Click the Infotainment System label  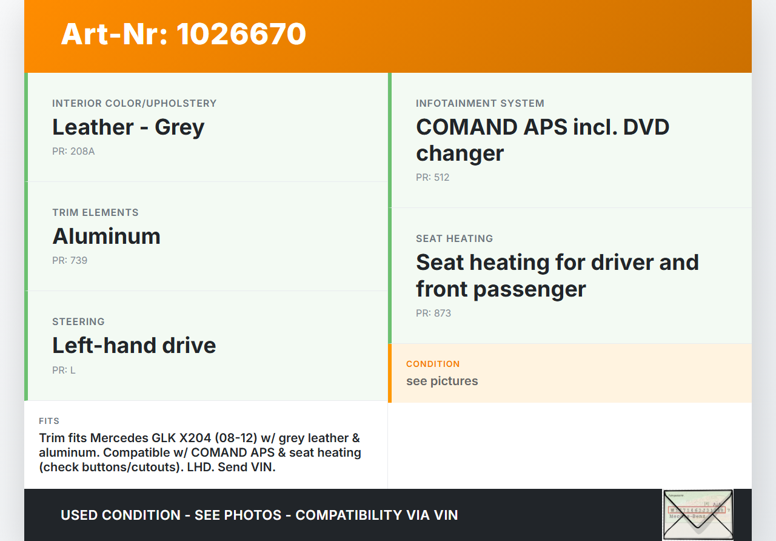(x=480, y=103)
